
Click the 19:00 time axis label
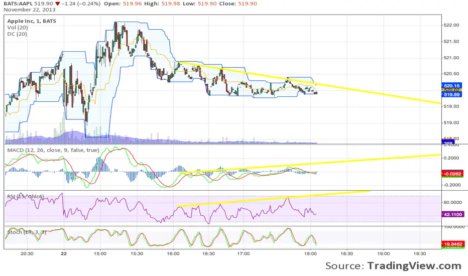point(383,253)
